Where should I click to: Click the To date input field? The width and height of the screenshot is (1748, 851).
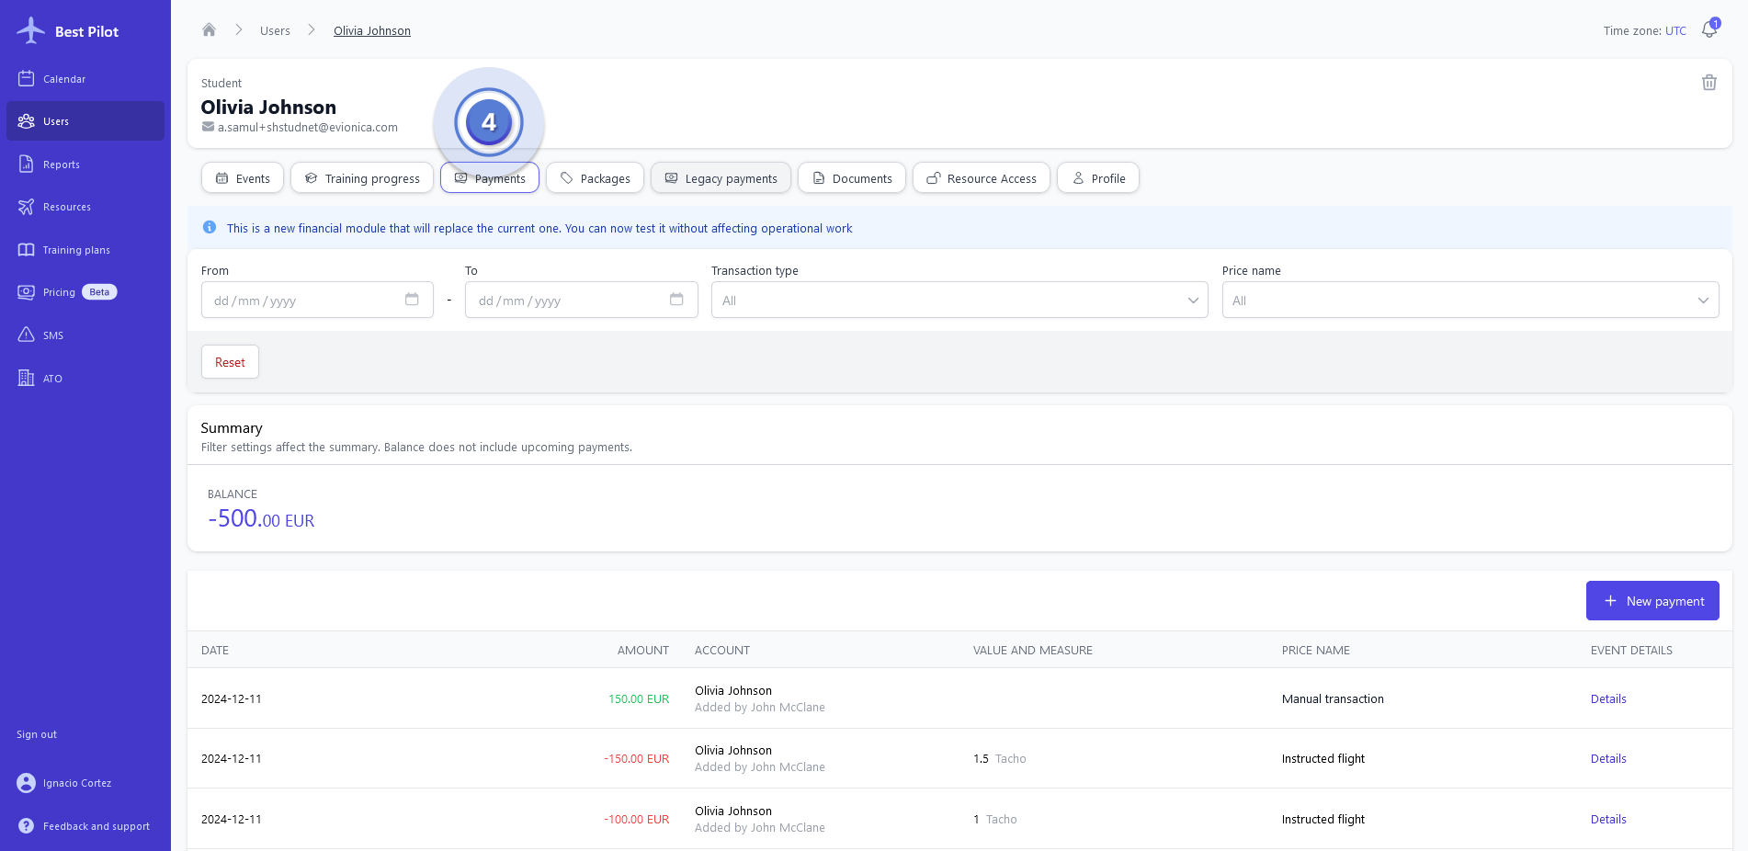pos(582,300)
